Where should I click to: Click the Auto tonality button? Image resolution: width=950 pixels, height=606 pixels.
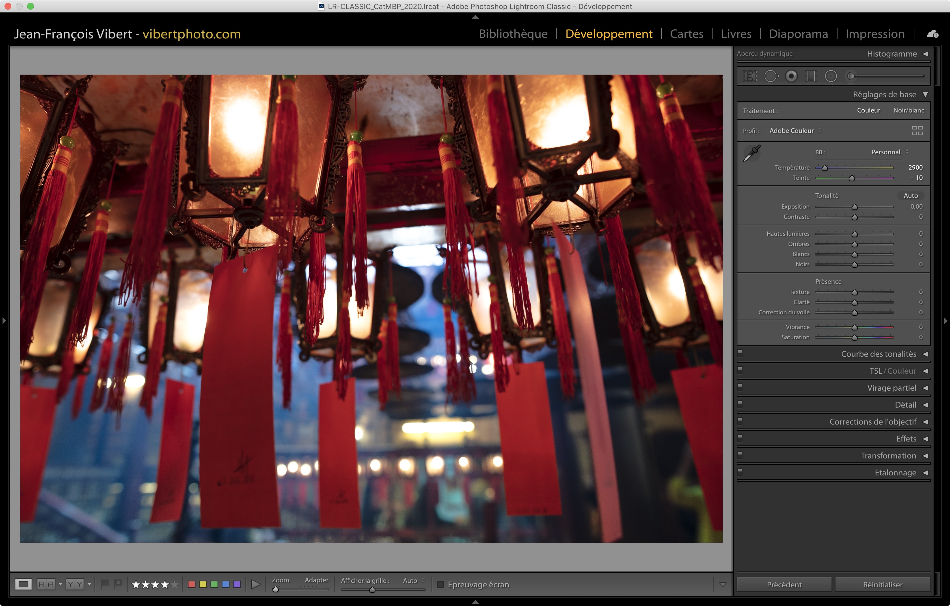click(x=910, y=196)
